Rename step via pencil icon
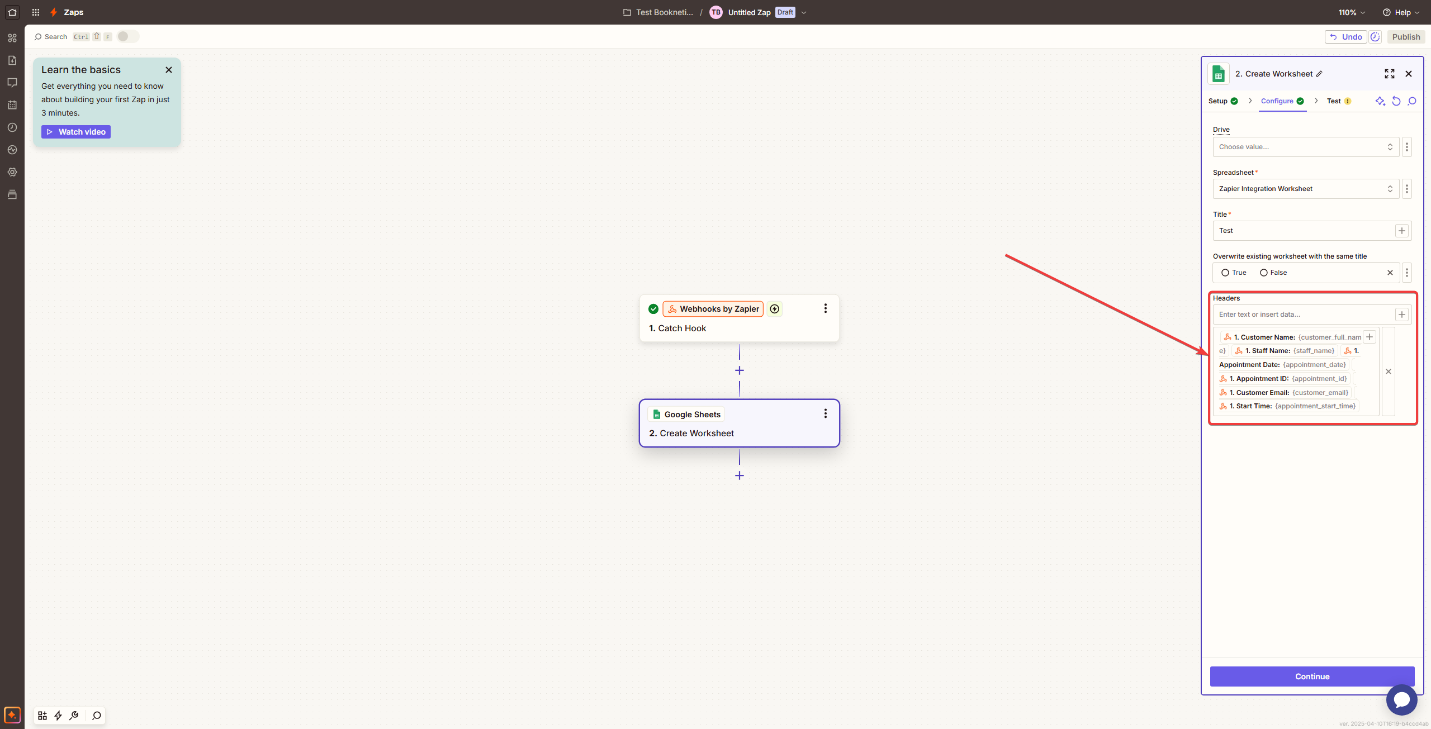 (1320, 74)
